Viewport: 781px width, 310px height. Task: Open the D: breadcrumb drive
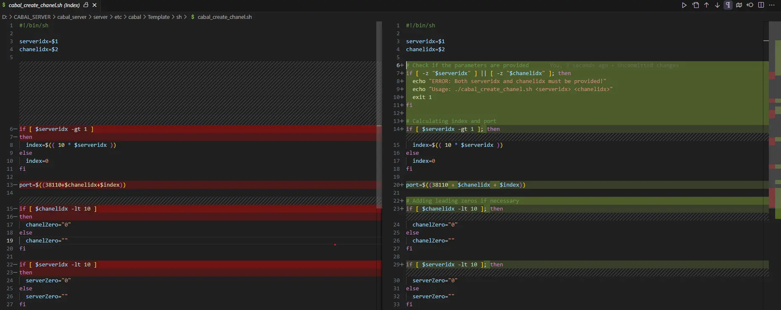click(5, 17)
